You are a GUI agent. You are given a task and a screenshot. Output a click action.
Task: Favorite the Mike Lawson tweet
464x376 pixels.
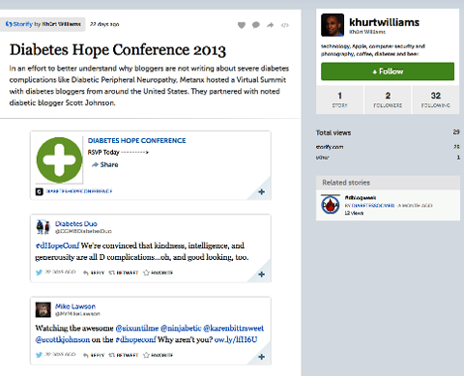158,355
